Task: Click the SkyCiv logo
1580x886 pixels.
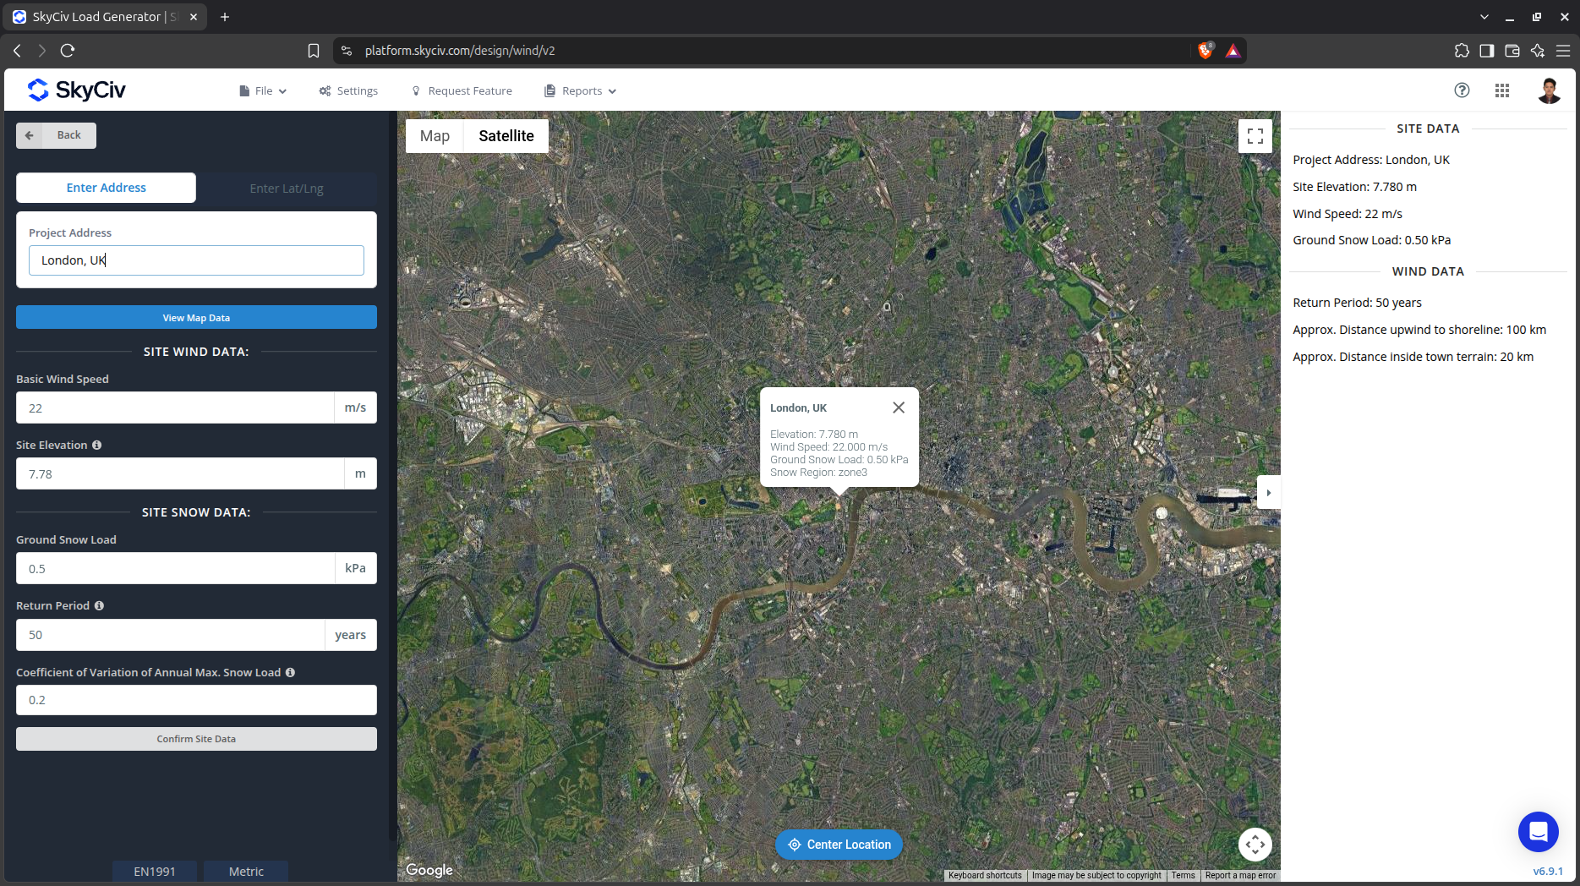Action: pos(76,90)
